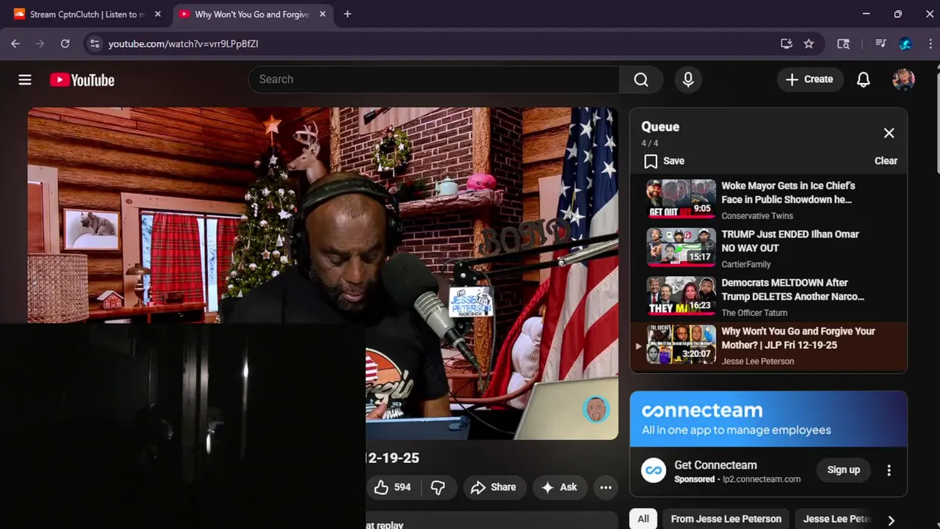The image size is (940, 529).
Task: Clear the queue
Action: (886, 161)
